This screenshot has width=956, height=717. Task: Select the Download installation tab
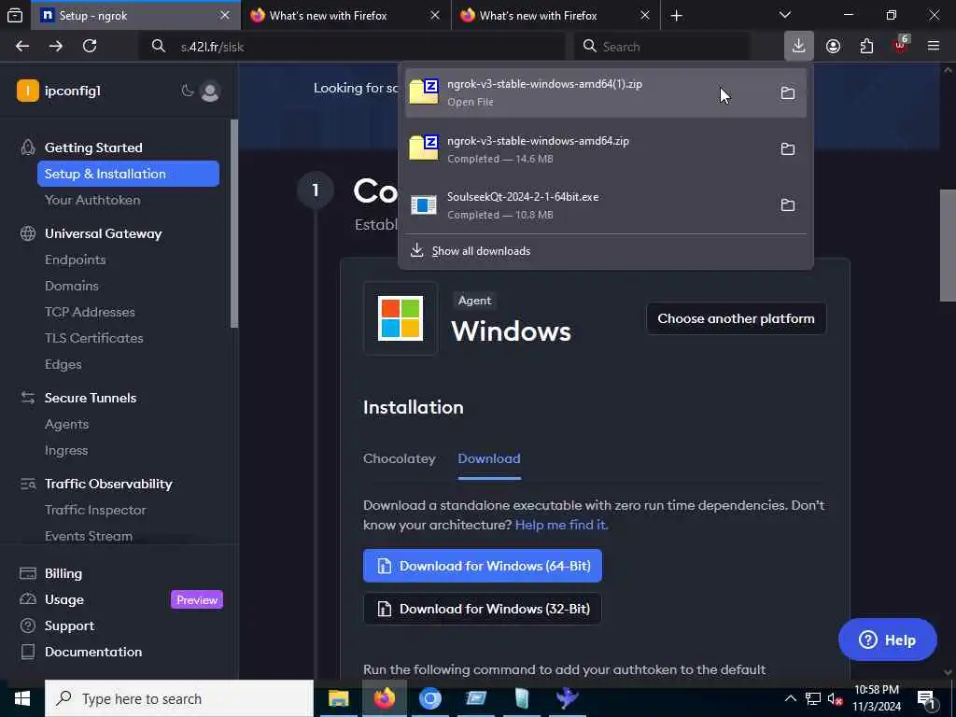(x=489, y=458)
